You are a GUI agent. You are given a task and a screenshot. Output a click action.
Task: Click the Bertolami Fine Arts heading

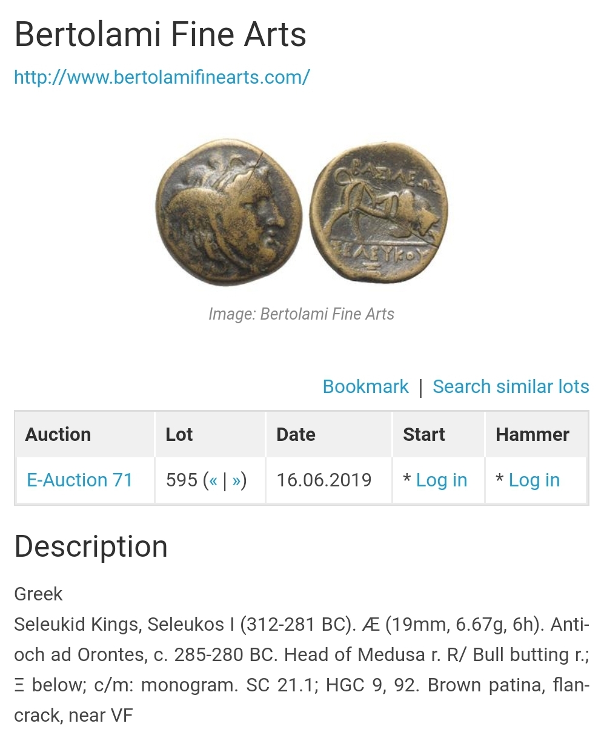[x=160, y=35]
